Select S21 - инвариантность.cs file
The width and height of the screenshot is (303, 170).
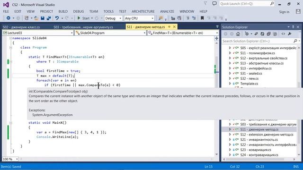(259, 140)
